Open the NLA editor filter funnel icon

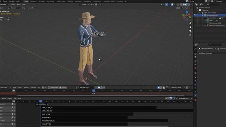click(174, 98)
